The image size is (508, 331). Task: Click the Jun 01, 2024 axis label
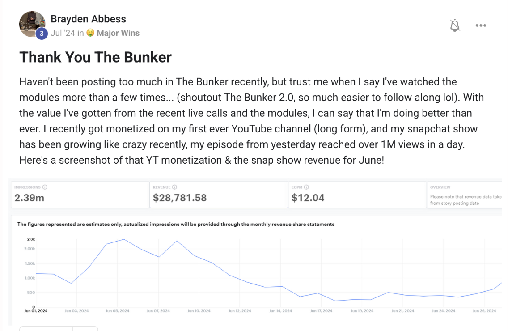(36, 311)
